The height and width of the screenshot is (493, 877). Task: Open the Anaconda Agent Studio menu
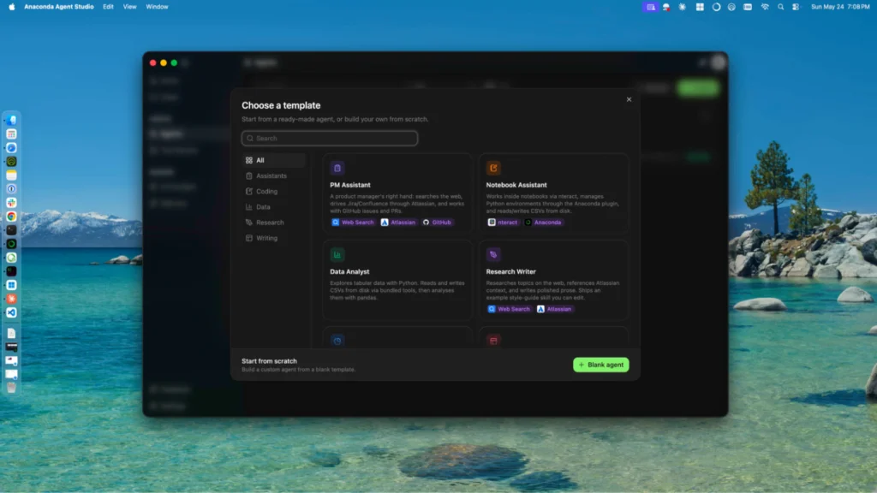[59, 7]
